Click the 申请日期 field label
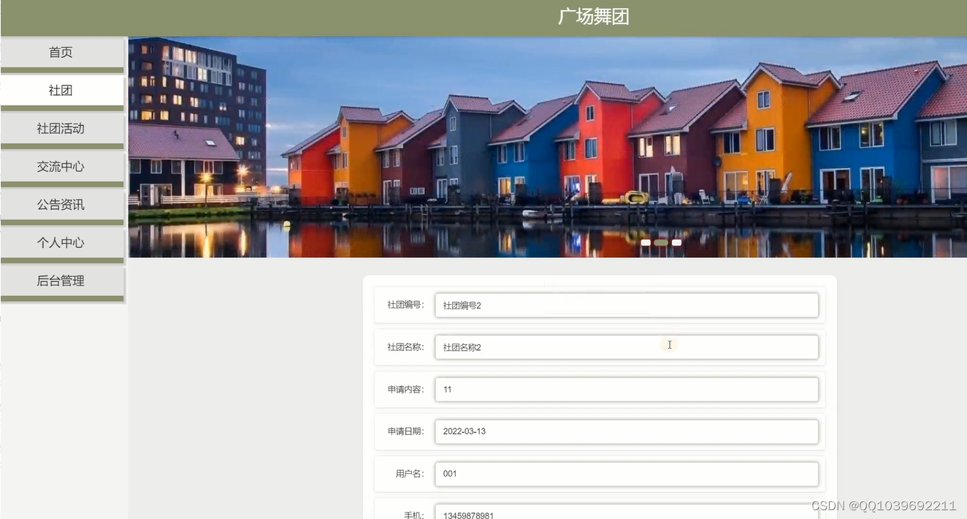Screen dimensions: 967x519 (x=405, y=431)
